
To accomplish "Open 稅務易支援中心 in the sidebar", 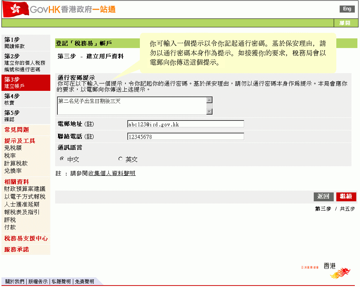I will click(x=26, y=238).
